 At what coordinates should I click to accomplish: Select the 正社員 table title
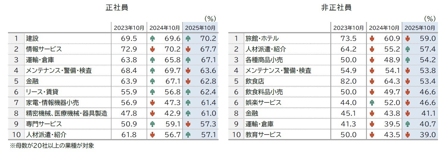pyautogui.click(x=117, y=8)
